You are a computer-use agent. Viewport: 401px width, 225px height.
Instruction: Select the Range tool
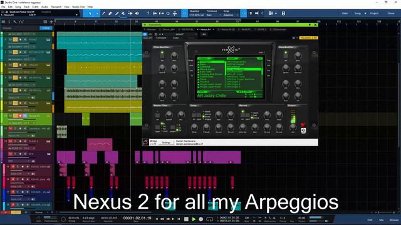pos(97,13)
